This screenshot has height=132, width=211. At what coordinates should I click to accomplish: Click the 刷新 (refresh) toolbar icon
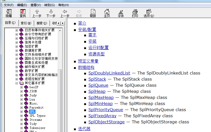pyautogui.click(x=93, y=11)
